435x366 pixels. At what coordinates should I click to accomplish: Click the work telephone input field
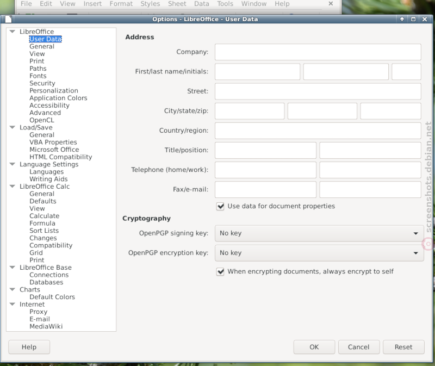coord(370,170)
